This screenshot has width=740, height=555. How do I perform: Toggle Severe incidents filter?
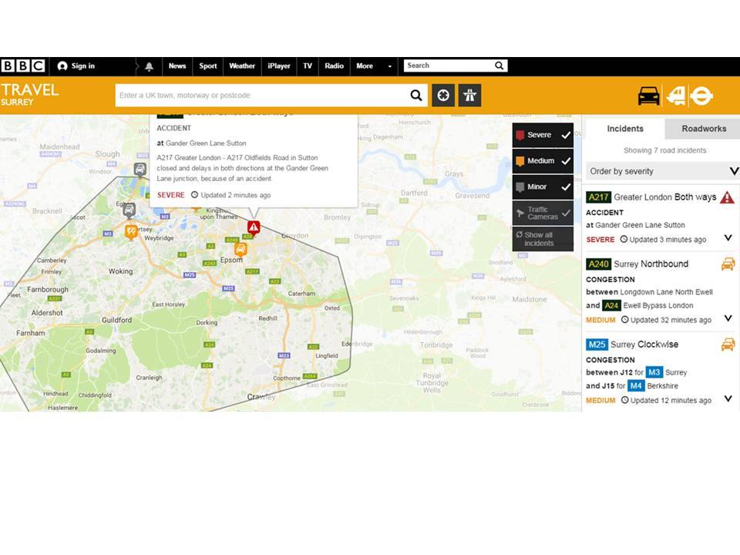pos(543,135)
